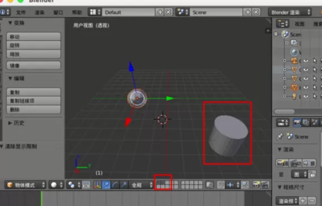Select the rotate manipulator arc icon

[115, 185]
